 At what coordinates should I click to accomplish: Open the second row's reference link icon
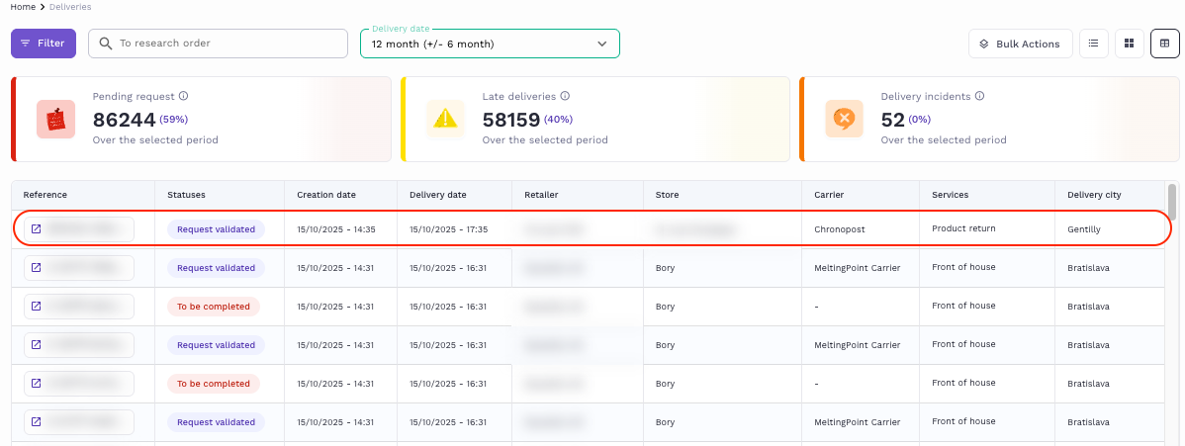pyautogui.click(x=37, y=268)
